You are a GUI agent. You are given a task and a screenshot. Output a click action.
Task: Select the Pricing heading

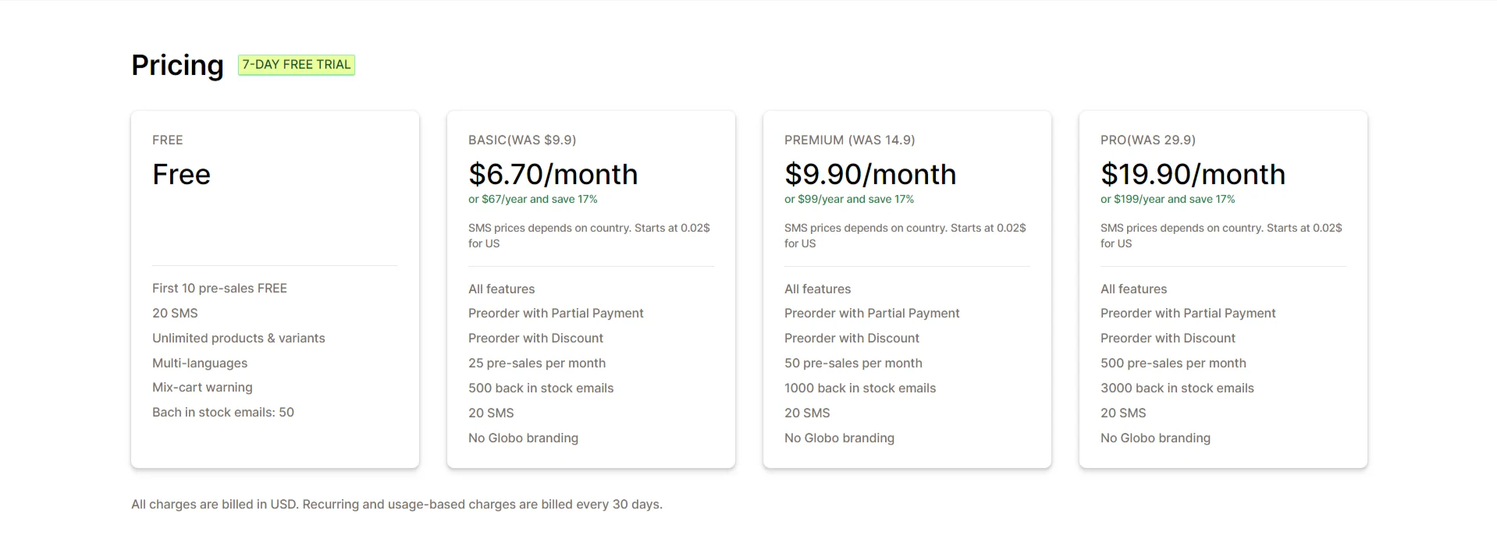(x=177, y=66)
